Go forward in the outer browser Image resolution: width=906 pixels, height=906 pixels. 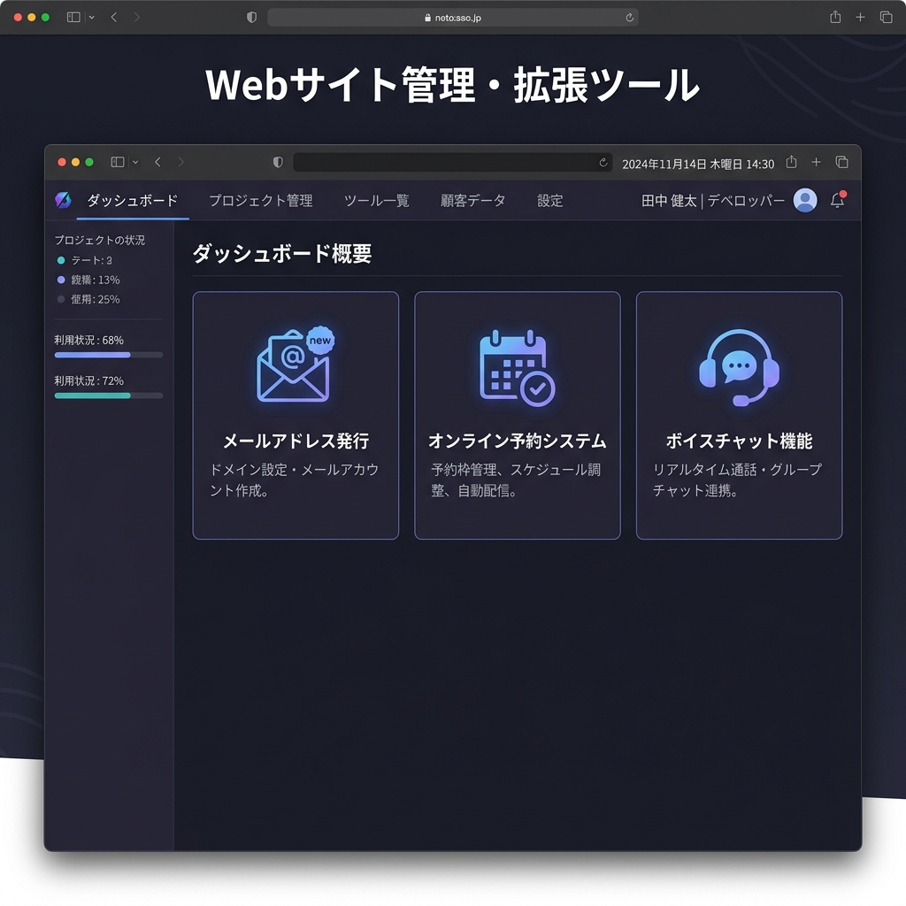136,18
